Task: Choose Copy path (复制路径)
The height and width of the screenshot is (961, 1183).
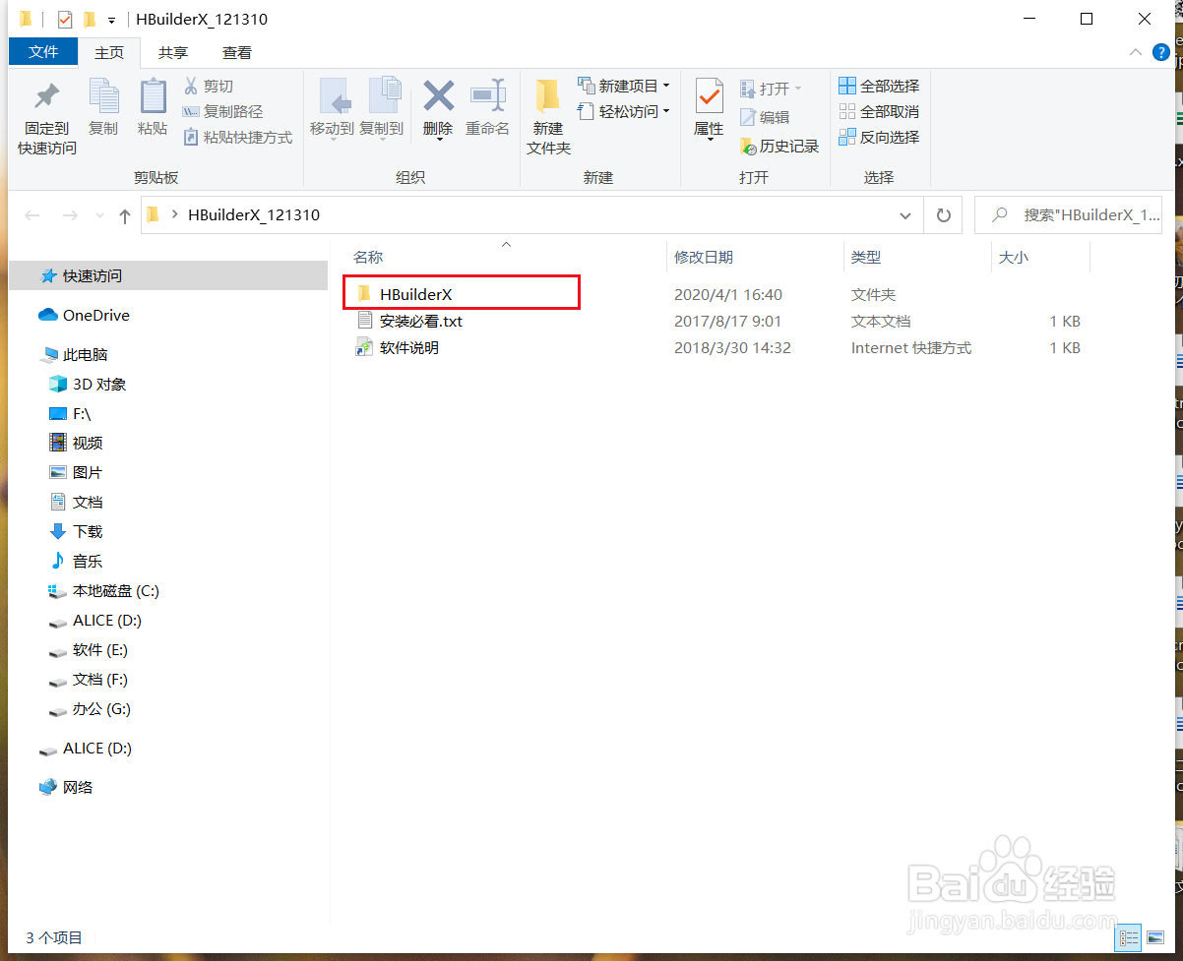Action: 223,112
